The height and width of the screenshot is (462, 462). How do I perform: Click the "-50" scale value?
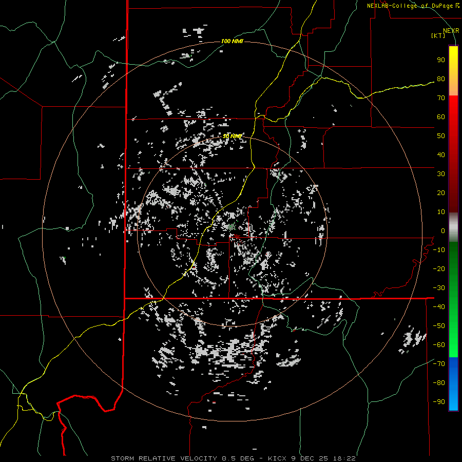[x=439, y=326]
